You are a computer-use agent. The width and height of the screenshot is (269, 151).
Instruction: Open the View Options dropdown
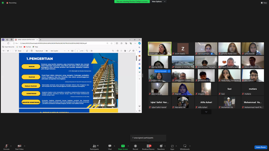coord(158,2)
